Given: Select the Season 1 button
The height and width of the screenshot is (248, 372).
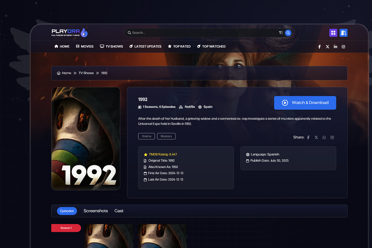Looking at the screenshot, I should click(66, 228).
